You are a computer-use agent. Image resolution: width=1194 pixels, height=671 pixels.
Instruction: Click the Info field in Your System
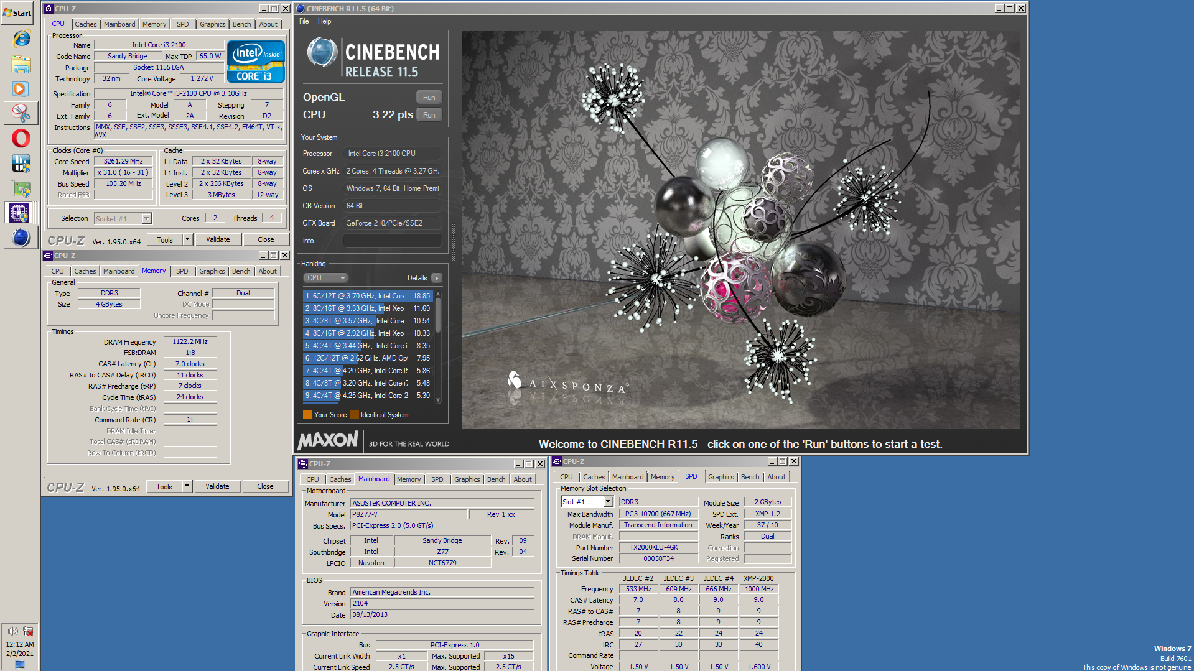click(392, 241)
